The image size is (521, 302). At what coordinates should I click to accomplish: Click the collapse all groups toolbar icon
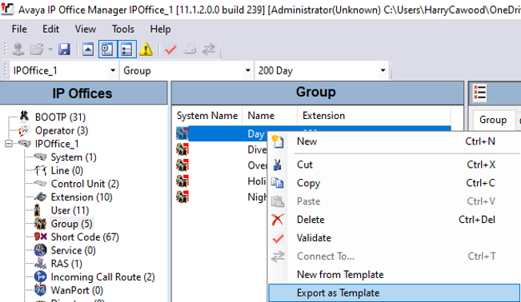point(88,50)
